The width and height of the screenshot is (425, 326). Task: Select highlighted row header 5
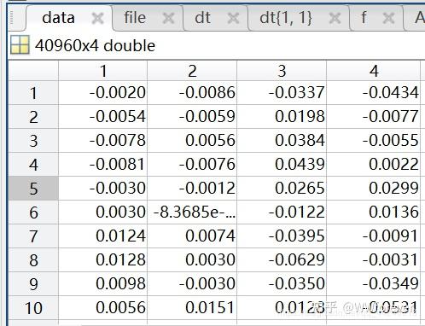(x=33, y=189)
